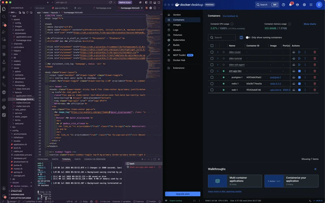325x203 pixels.
Task: Collapse the ent-upjv-dev container group
Action: click(218, 71)
